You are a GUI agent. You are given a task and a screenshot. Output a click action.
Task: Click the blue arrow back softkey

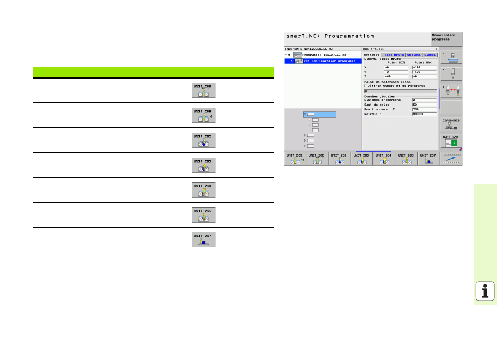[451, 159]
